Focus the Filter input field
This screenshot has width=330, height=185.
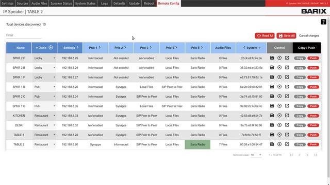pos(24,35)
